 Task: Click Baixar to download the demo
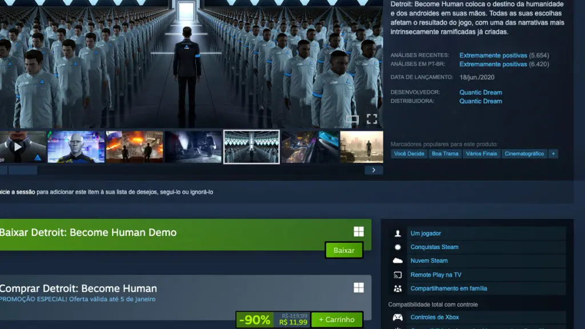(343, 250)
